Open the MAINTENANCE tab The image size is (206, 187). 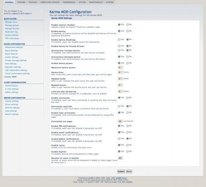tap(96, 2)
